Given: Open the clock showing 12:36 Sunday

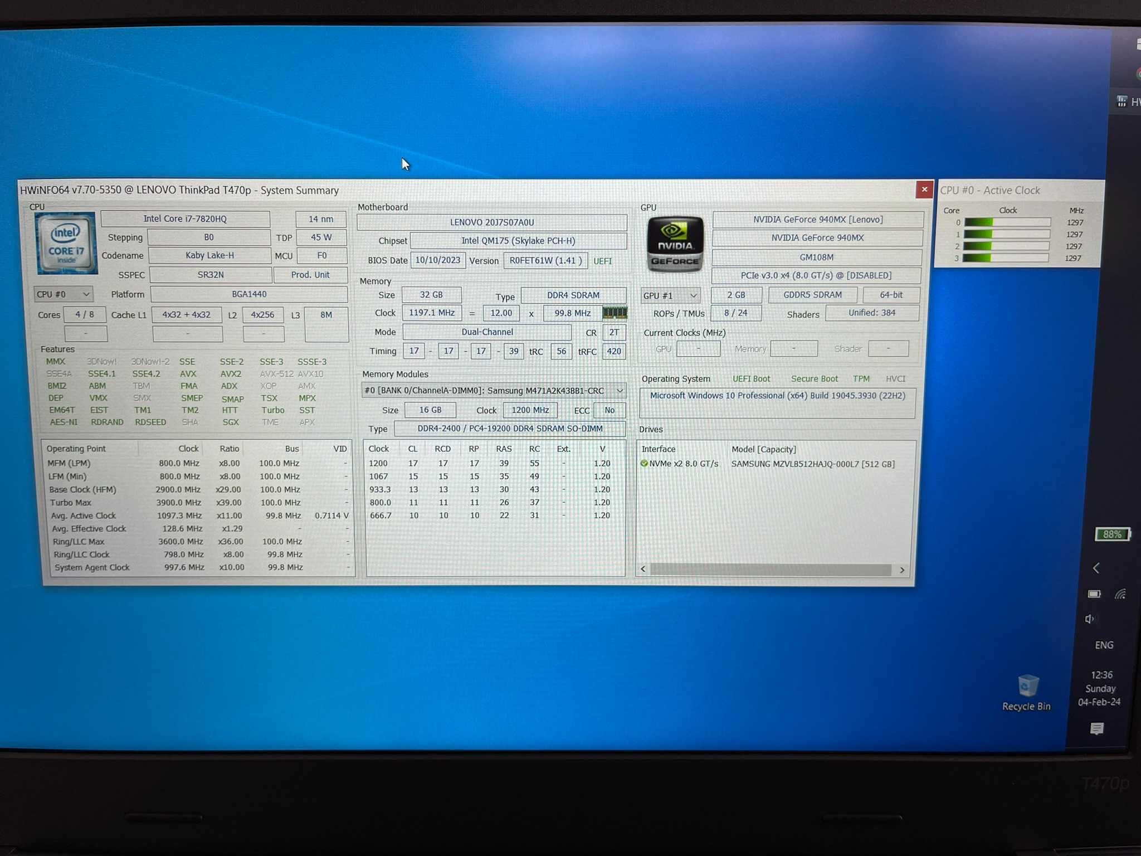Looking at the screenshot, I should tap(1100, 688).
